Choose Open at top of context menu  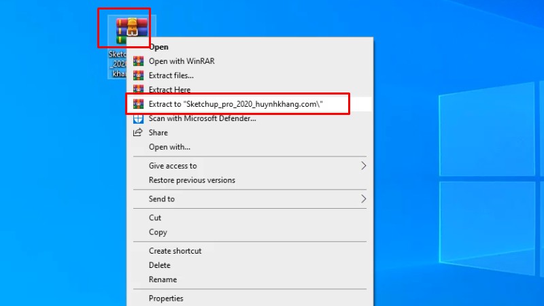click(158, 47)
